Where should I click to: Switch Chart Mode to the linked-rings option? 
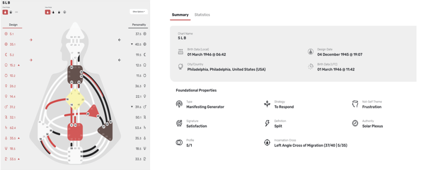(x=16, y=12)
